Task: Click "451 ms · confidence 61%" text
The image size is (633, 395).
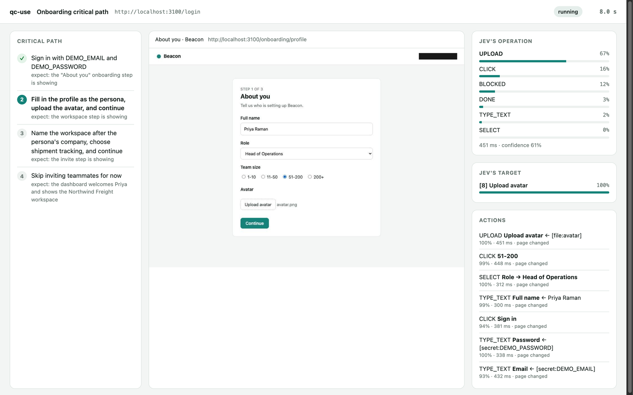Action: [510, 145]
